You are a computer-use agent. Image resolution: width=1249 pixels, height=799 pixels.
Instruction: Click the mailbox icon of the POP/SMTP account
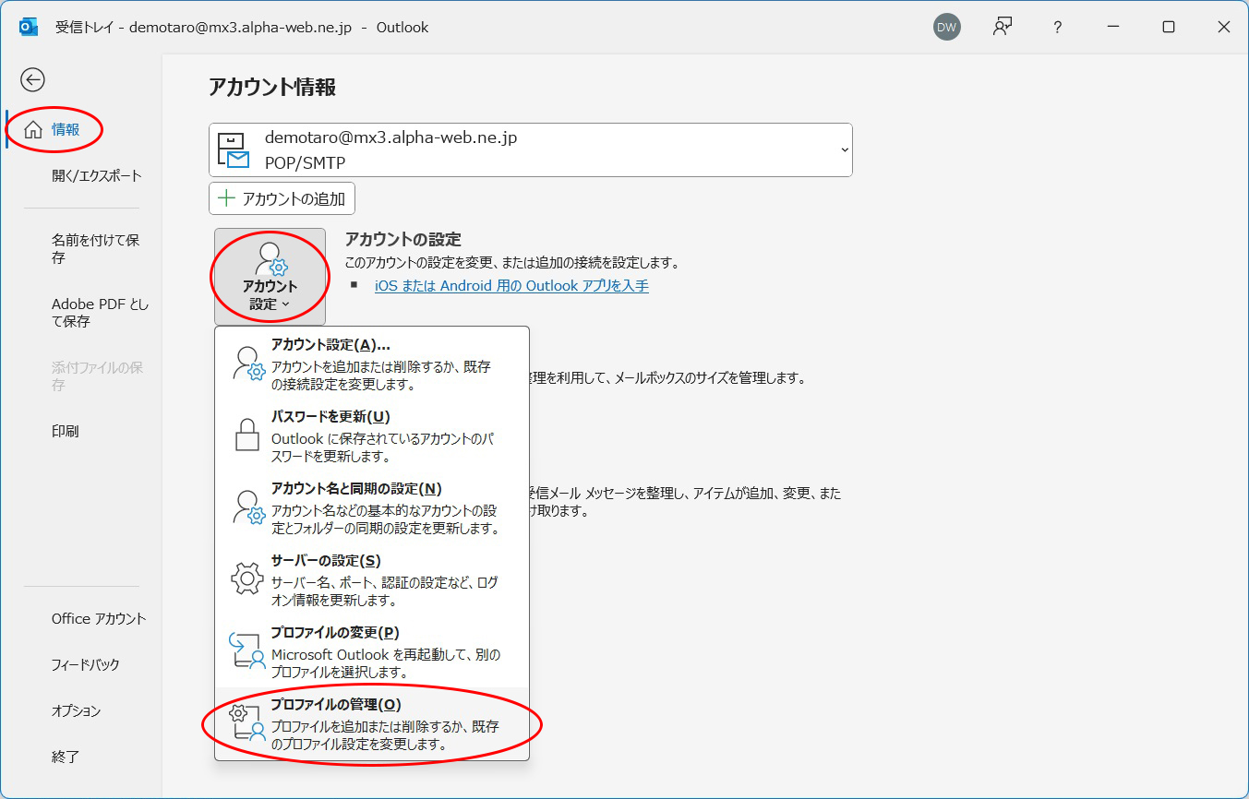pyautogui.click(x=233, y=151)
